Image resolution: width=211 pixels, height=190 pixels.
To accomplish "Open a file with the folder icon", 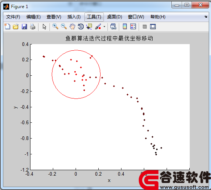I will pos(16,26).
